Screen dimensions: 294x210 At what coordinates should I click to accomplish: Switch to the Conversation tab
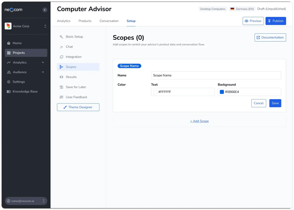pyautogui.click(x=109, y=21)
